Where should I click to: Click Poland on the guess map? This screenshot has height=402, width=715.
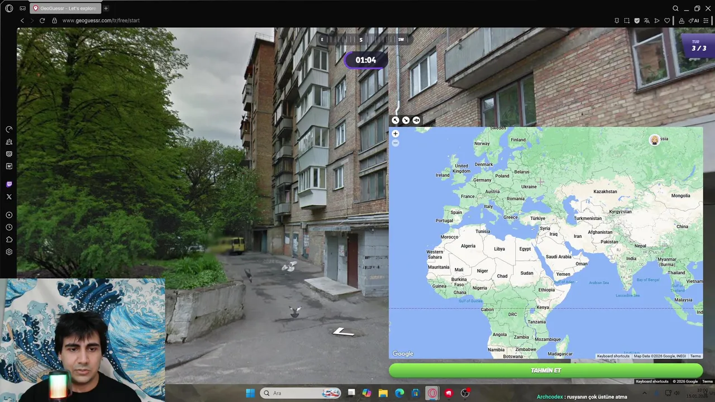tap(502, 176)
